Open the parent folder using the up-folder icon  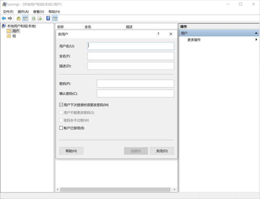tap(18, 18)
